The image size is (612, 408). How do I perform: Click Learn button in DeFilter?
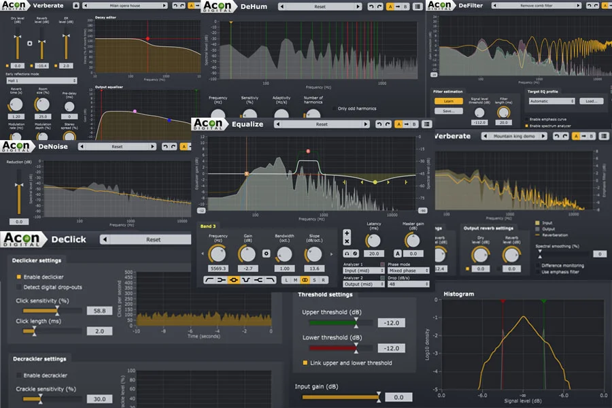(x=449, y=101)
